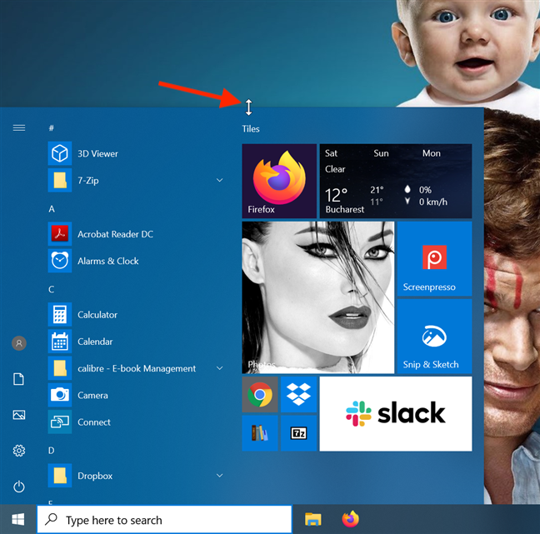The width and height of the screenshot is (540, 534).
Task: Open the Firefox tile
Action: (278, 181)
